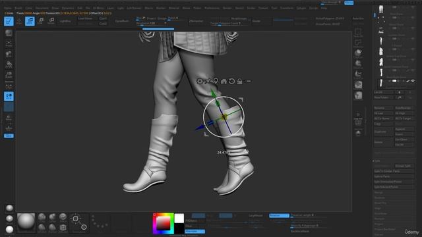This screenshot has height=237, width=422.
Task: Toggle the BackfaceMask button
Action: click(x=300, y=231)
